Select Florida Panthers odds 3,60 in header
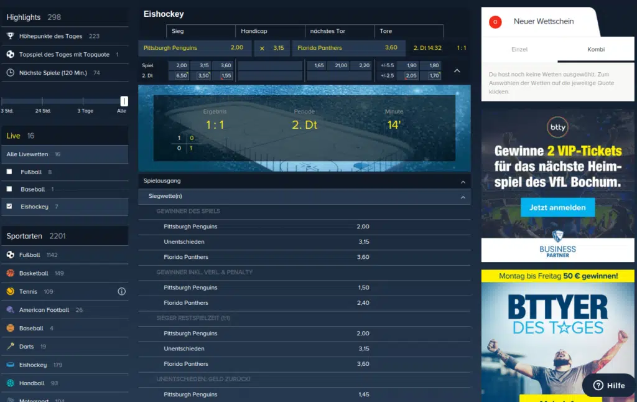The image size is (637, 402). [348, 48]
